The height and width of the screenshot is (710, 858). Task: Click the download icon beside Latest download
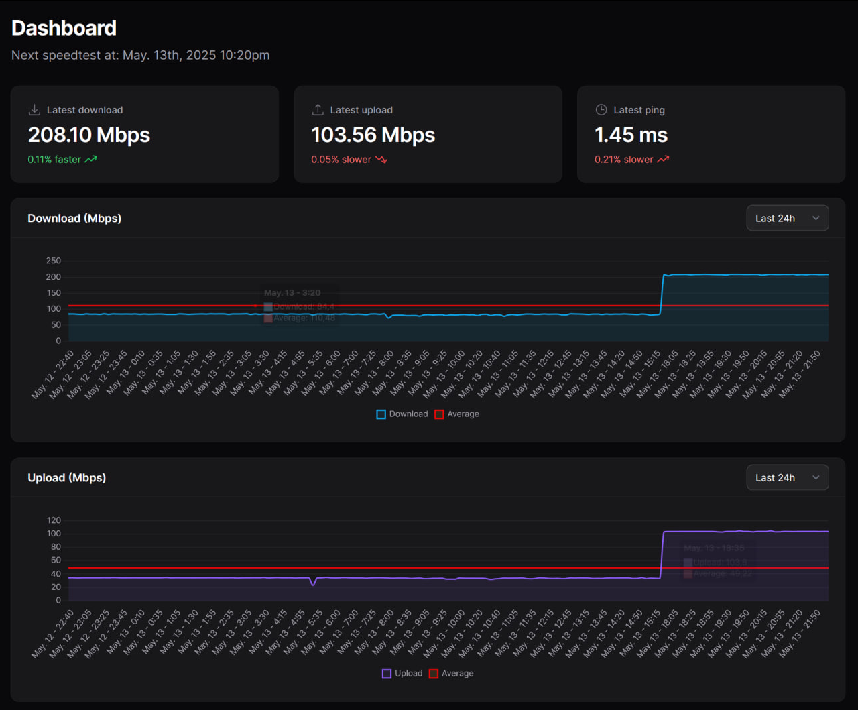coord(34,110)
